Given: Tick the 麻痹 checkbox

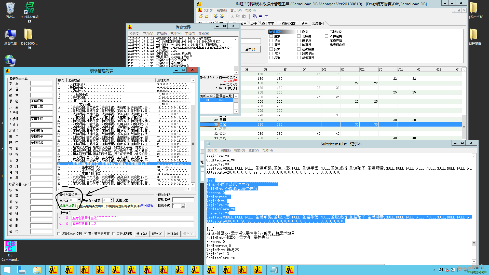Looking at the screenshot, I should (271, 36).
